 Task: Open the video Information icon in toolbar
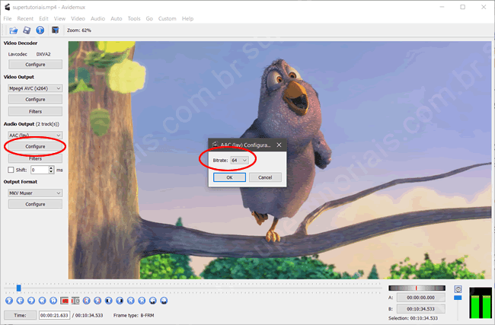40,30
